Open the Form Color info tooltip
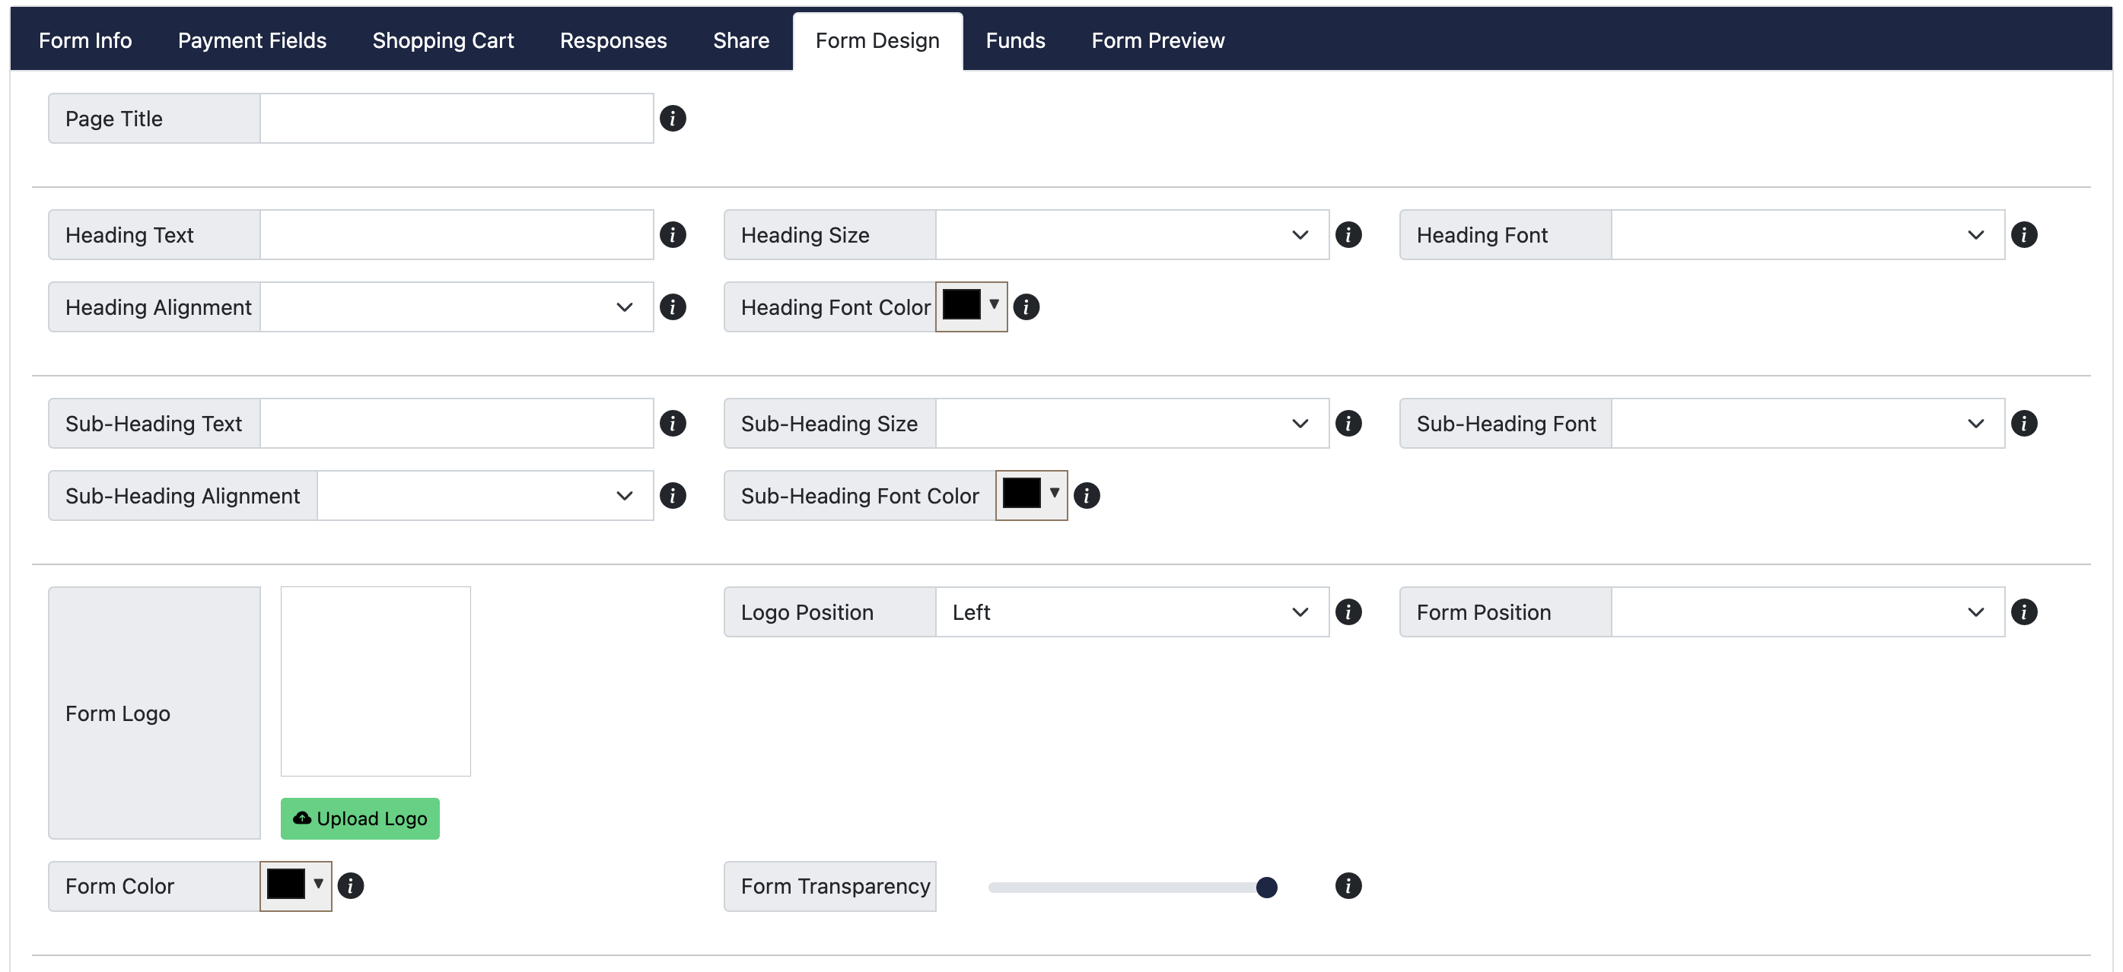Screen dimensions: 2123x972 coord(352,886)
